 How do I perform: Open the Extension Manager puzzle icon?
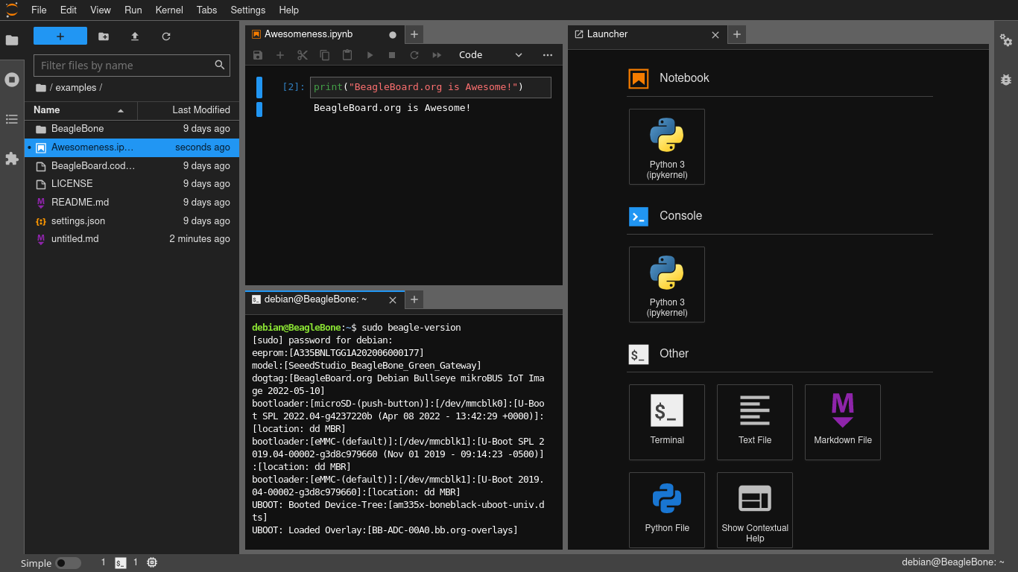(12, 159)
